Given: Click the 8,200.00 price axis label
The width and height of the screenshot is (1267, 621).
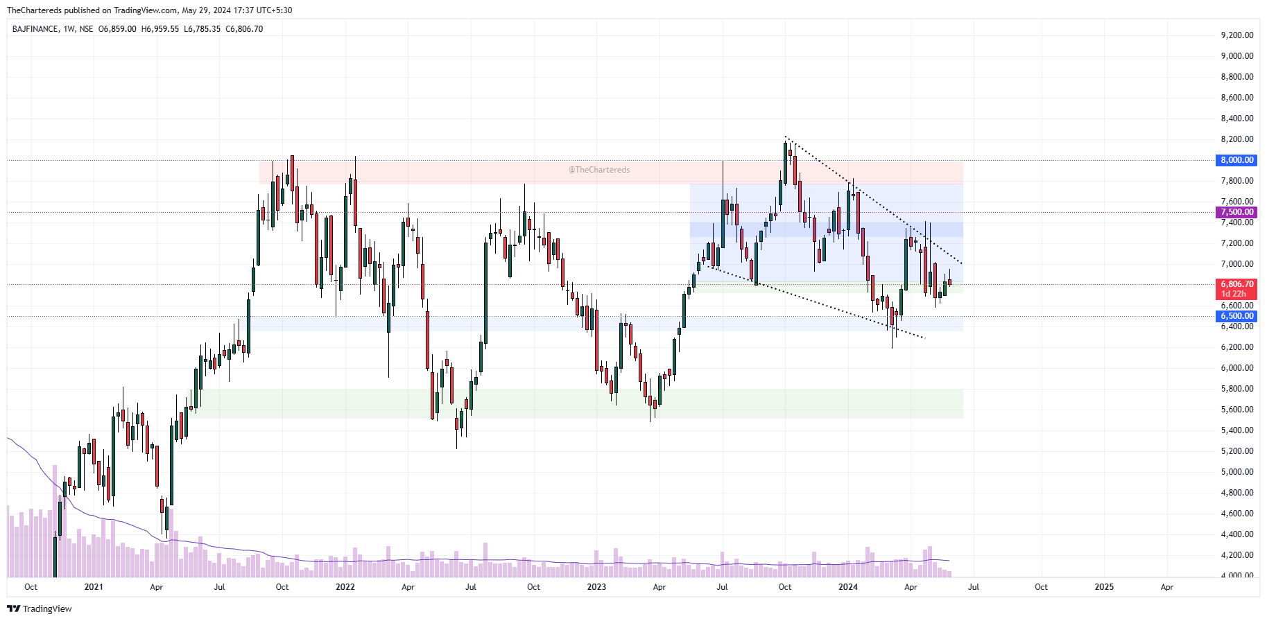Looking at the screenshot, I should click(1237, 139).
